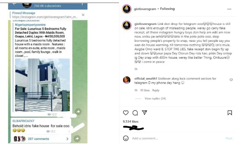Open 207 comments chevron
Screen dimensions: 242x150
(67, 139)
